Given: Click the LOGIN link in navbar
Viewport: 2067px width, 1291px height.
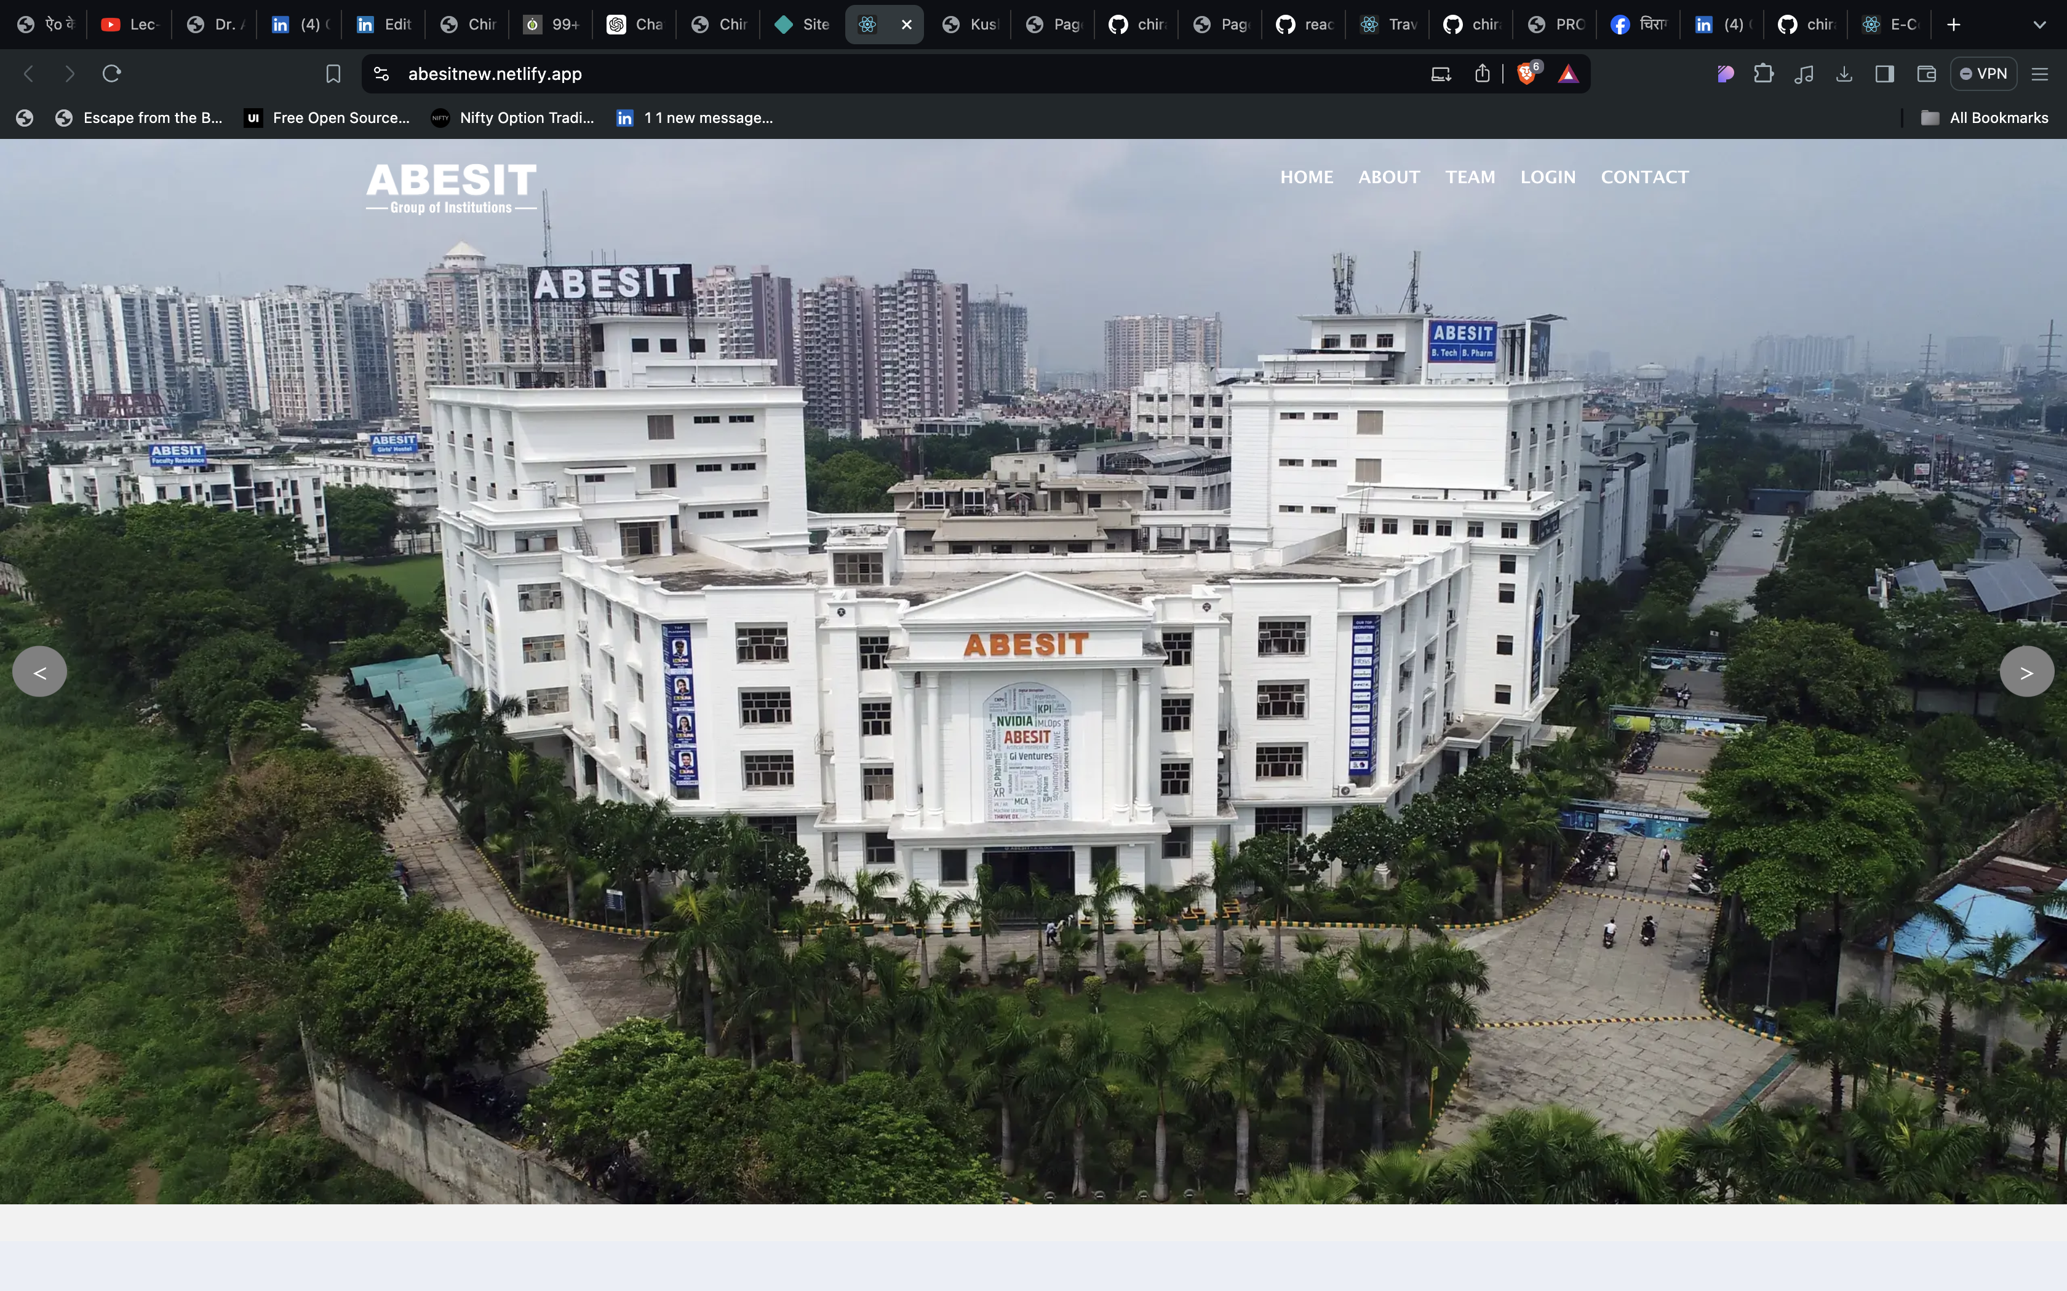Looking at the screenshot, I should coord(1548,177).
